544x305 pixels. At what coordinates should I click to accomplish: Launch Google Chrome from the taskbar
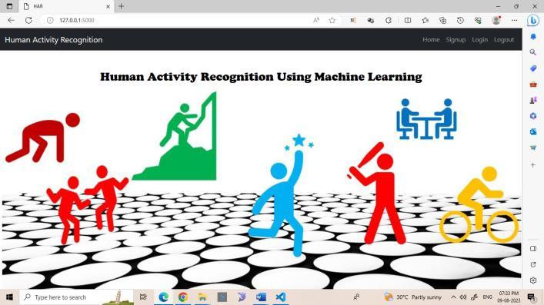click(x=183, y=297)
